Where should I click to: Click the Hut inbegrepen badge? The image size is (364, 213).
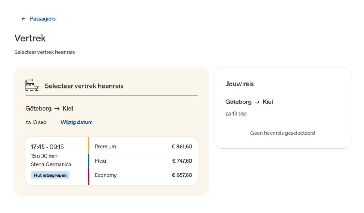[x=50, y=175]
